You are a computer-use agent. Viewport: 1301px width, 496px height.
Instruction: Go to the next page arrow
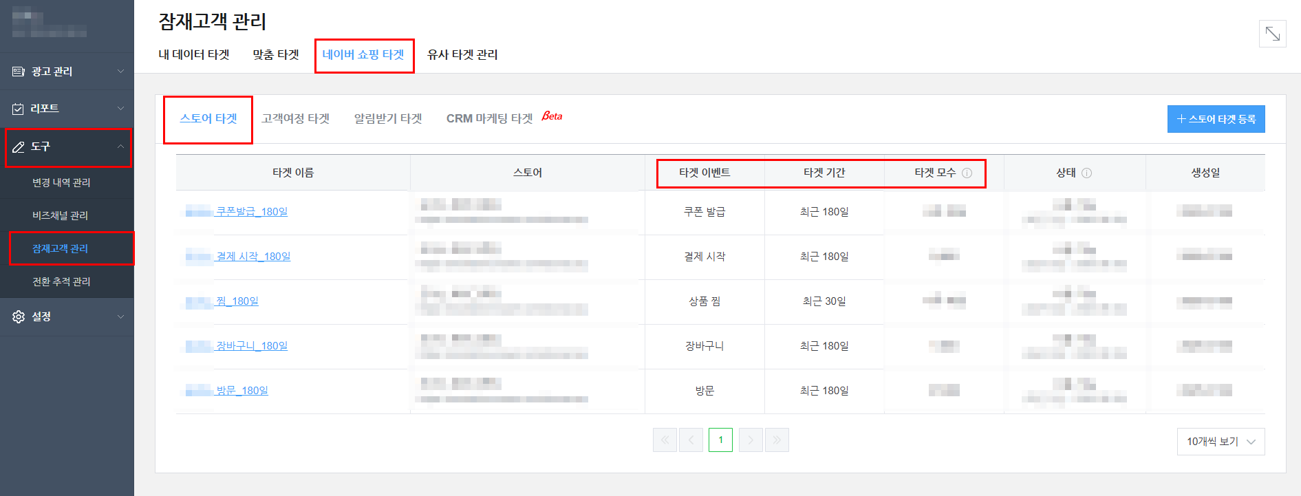[751, 440]
